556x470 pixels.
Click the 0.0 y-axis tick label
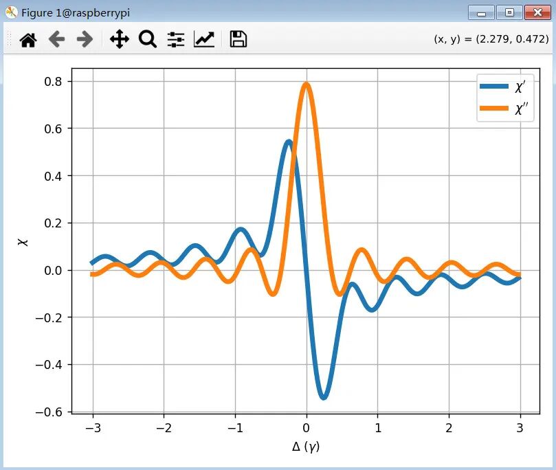coord(53,271)
